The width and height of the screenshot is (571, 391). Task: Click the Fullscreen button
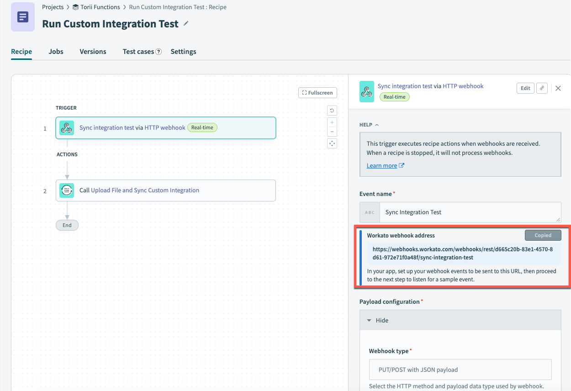coord(317,93)
